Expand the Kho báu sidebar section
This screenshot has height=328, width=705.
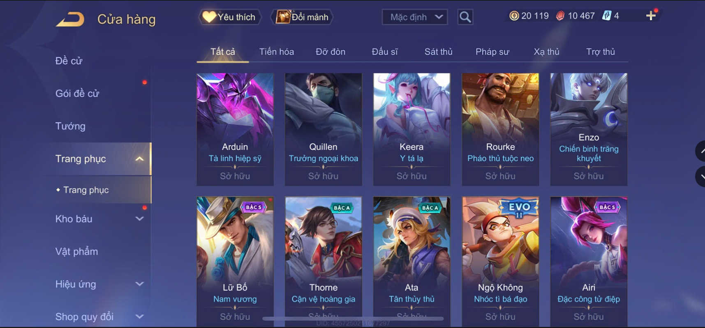click(140, 219)
